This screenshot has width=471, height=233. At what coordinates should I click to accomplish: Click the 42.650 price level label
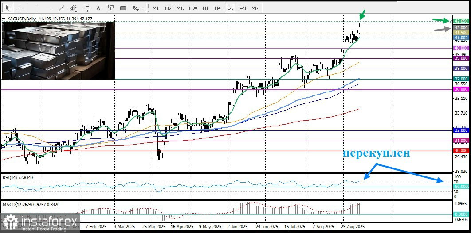(461, 21)
